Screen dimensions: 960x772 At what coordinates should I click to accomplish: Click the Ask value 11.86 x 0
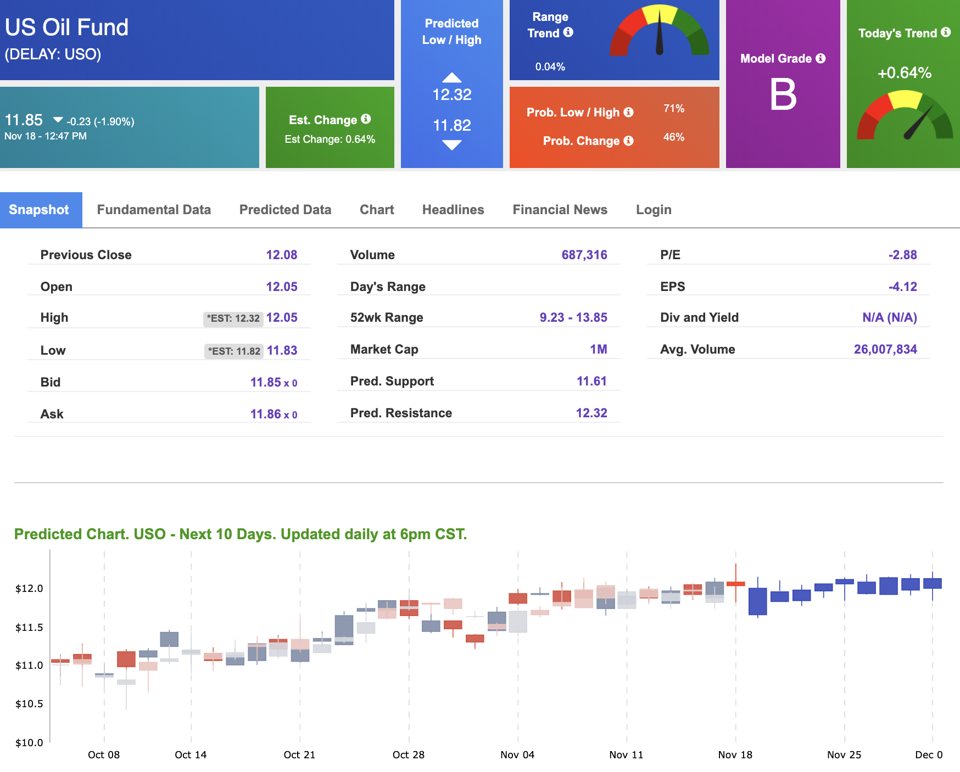tap(274, 414)
